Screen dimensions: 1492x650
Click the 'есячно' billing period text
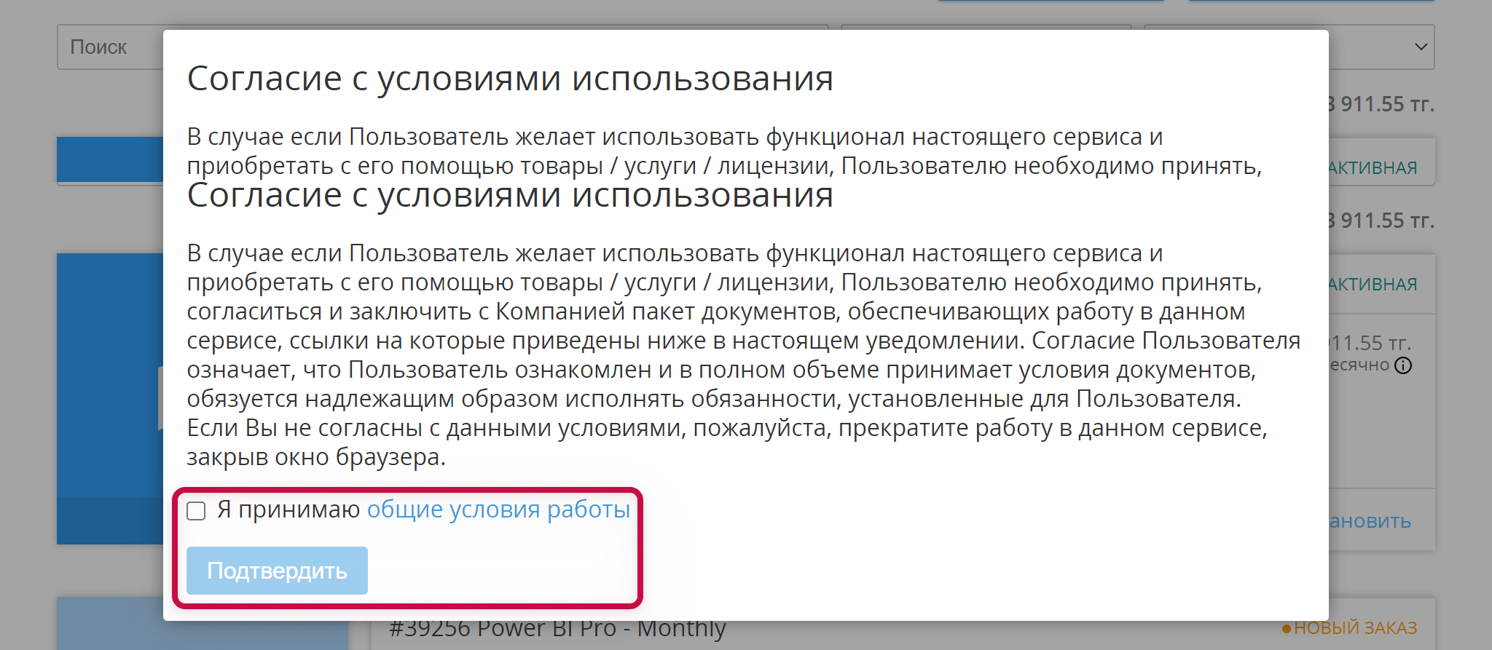click(1359, 365)
